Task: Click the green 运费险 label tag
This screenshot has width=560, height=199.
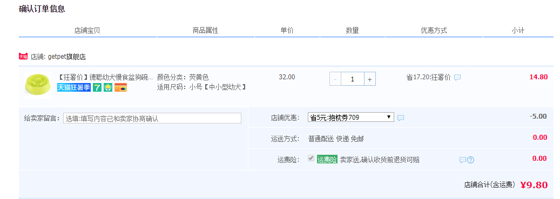Action: coord(327,160)
